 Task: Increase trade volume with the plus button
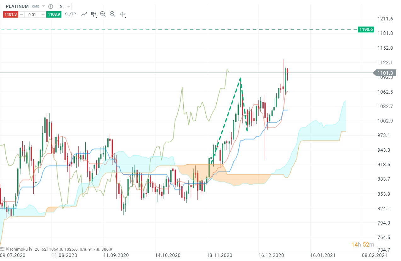point(43,14)
